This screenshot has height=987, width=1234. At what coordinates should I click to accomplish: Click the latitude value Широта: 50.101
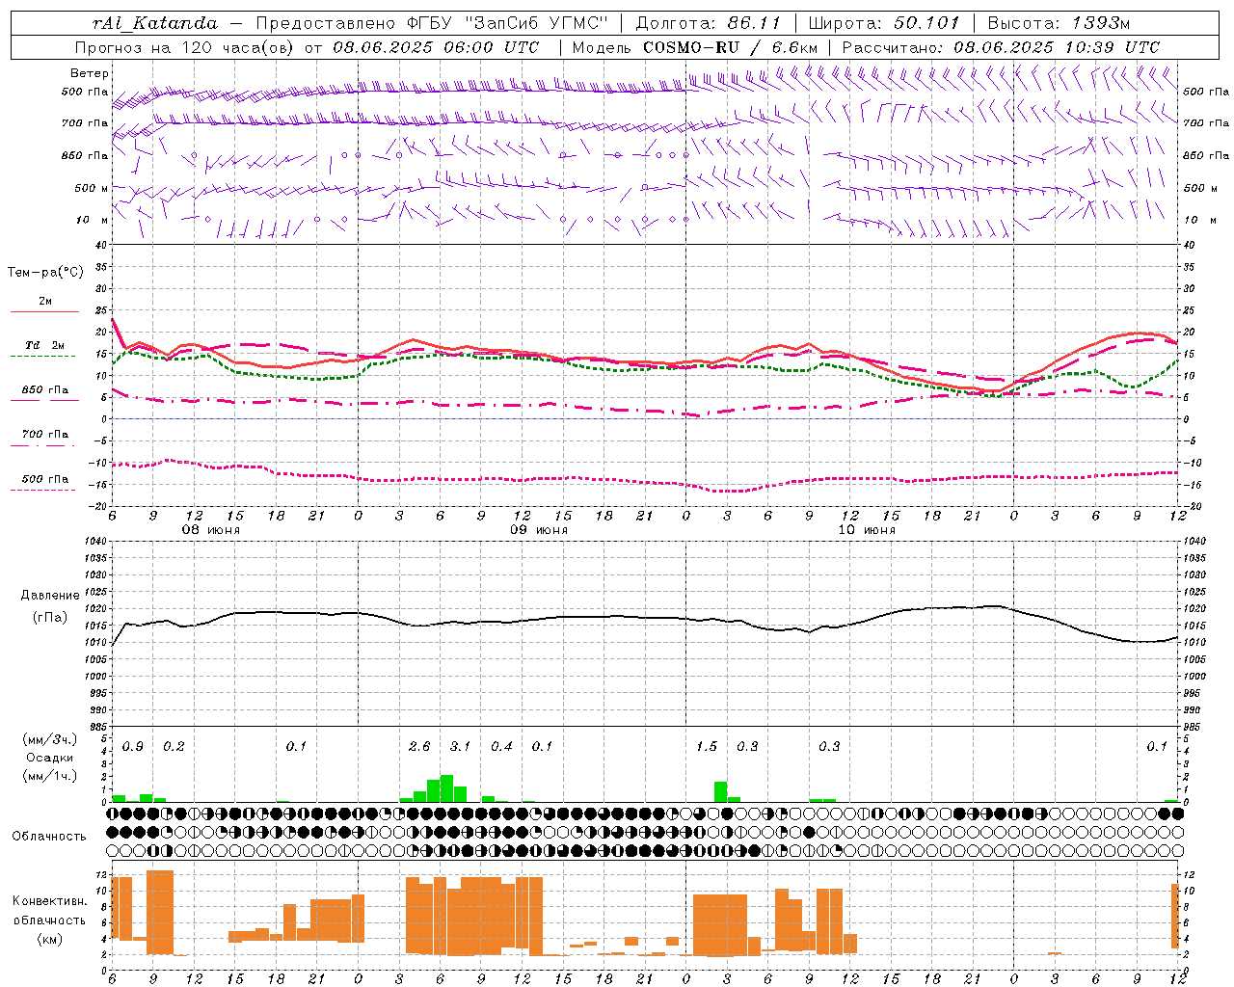tap(884, 23)
